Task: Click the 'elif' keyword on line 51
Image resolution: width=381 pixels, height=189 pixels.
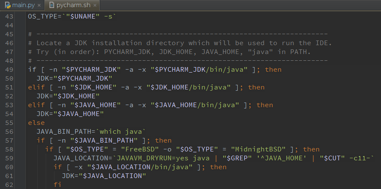Action: pos(36,87)
